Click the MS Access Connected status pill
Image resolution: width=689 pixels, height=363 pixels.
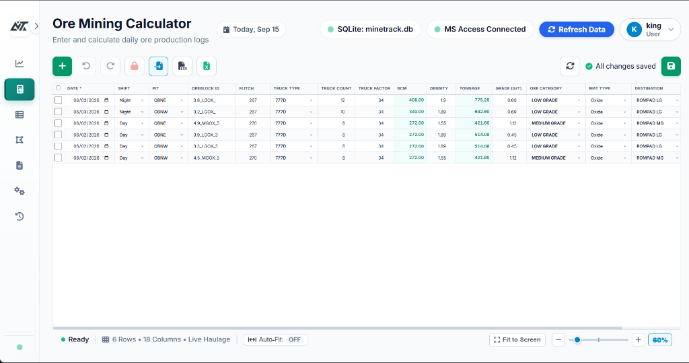click(480, 30)
